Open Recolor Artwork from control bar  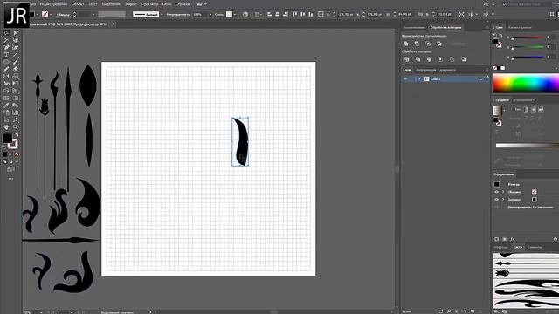(245, 15)
